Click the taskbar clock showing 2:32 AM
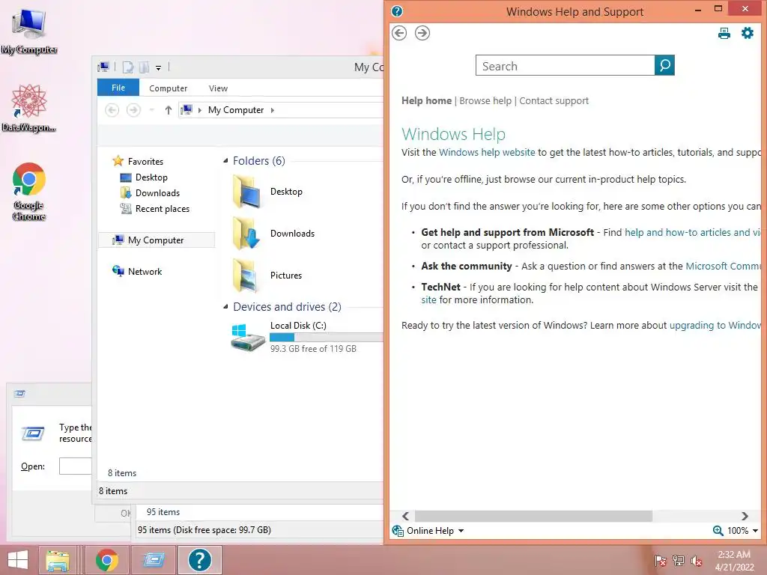767x575 pixels. [x=734, y=561]
